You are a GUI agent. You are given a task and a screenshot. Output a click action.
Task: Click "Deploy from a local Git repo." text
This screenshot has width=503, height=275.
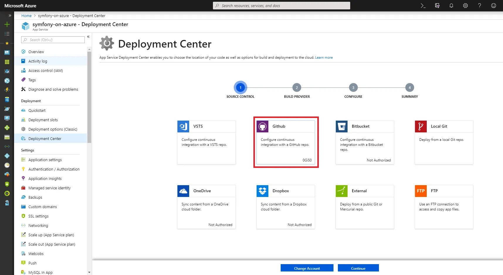pos(441,140)
